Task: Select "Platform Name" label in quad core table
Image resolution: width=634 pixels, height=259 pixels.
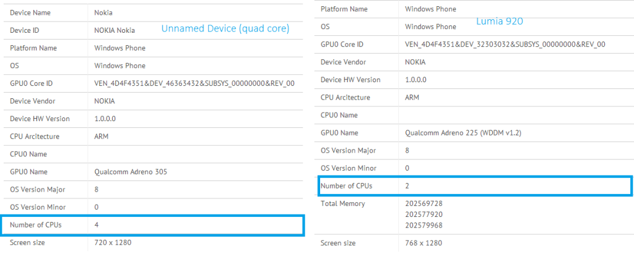Action: pos(33,48)
